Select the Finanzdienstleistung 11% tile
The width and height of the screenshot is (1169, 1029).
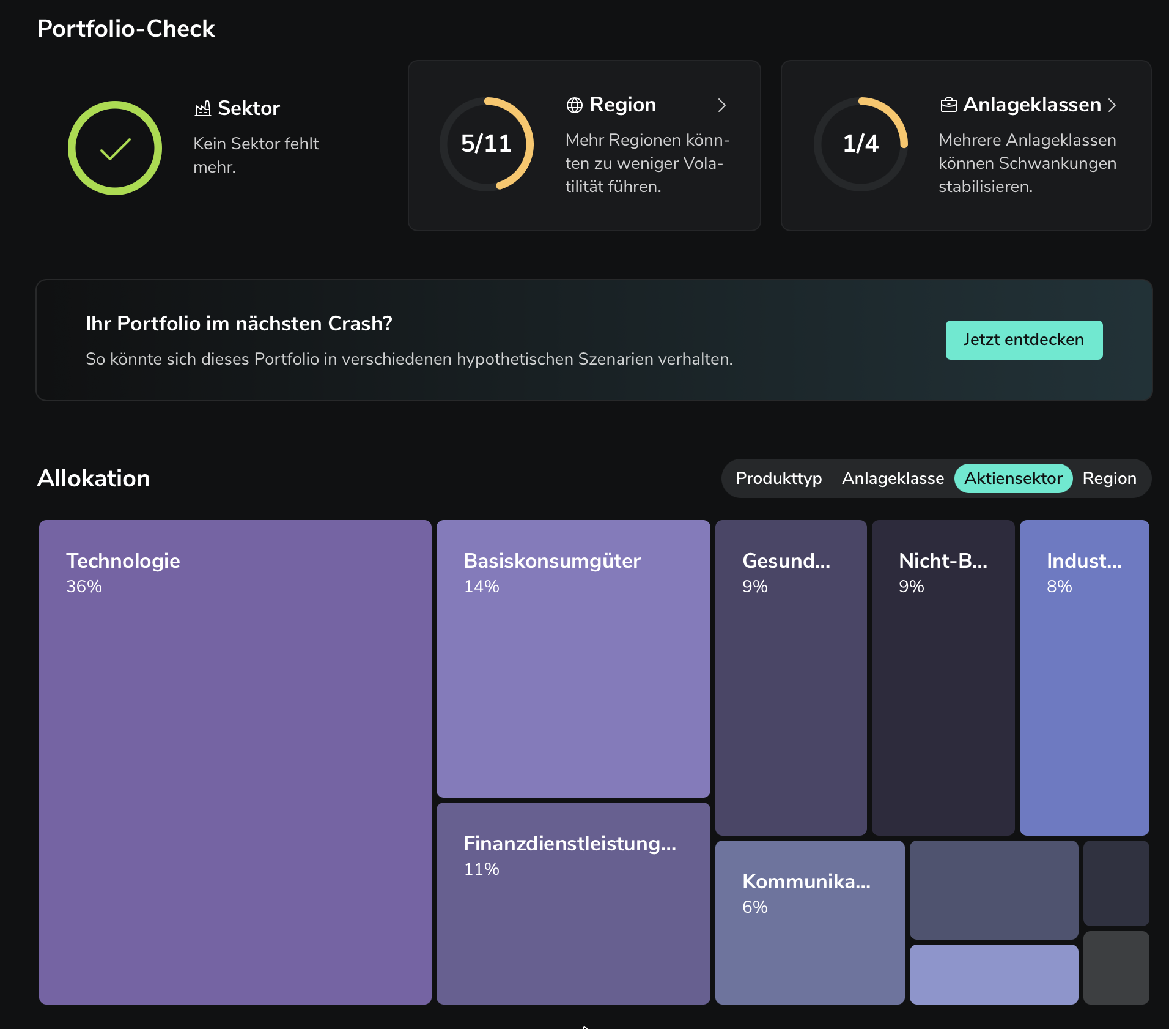click(x=573, y=903)
